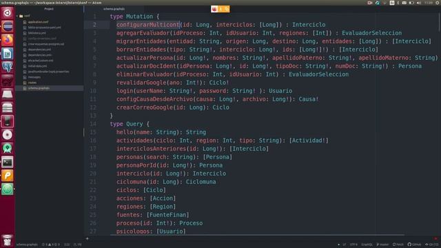Change LF line ending in status bar
The image size is (441, 248).
click(345, 245)
